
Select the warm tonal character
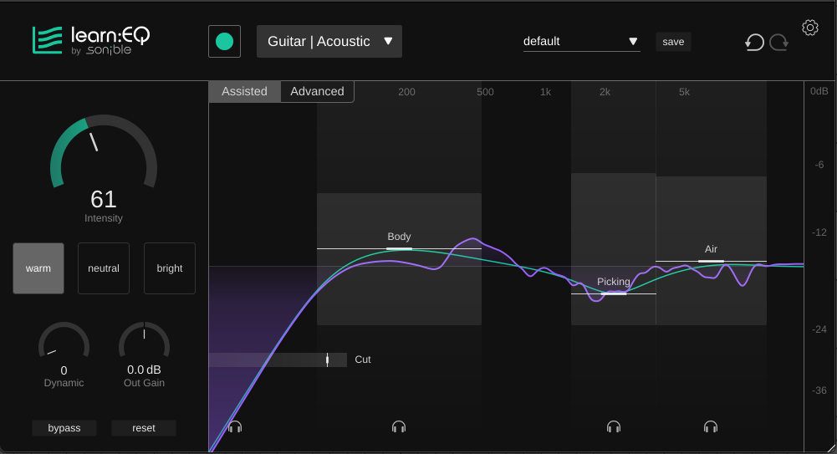coord(38,268)
